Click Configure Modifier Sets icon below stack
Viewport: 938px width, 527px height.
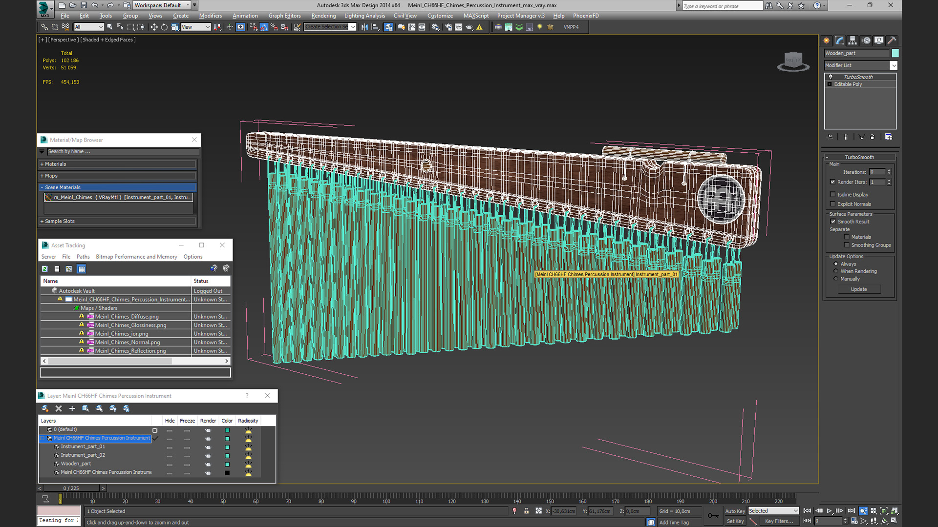pyautogui.click(x=888, y=137)
